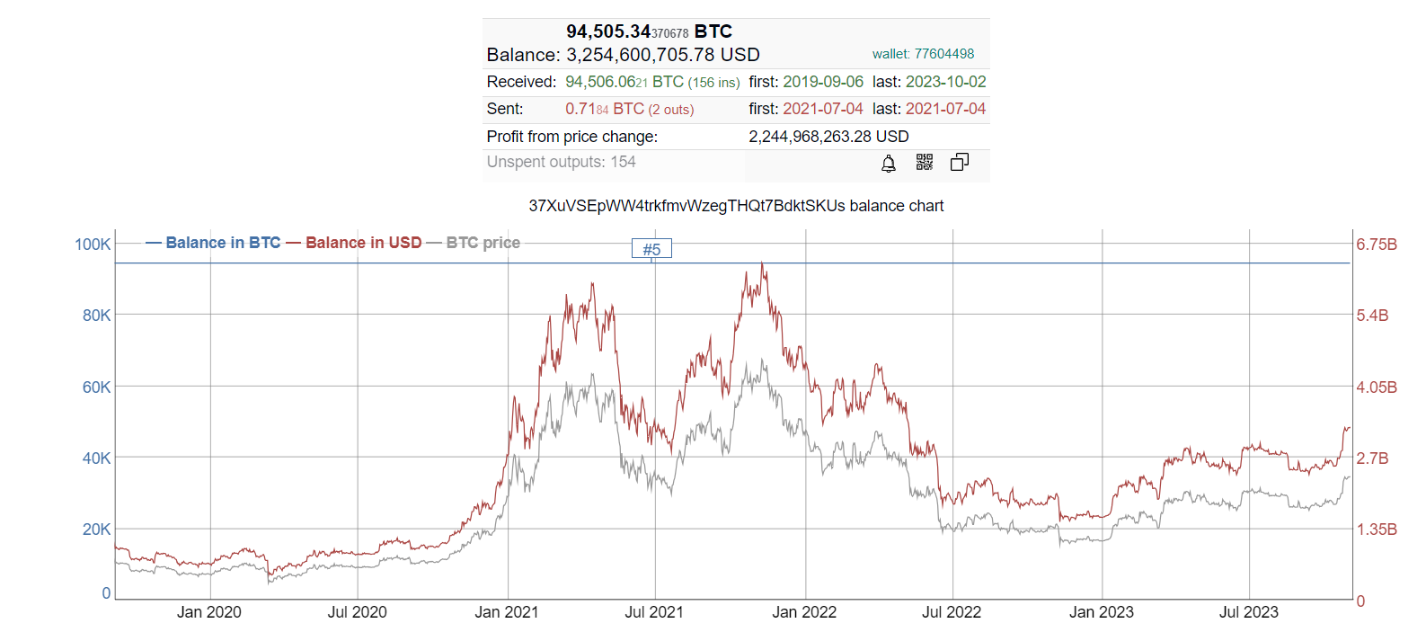Click the Profit from price change label
The height and width of the screenshot is (632, 1426).
pos(572,137)
